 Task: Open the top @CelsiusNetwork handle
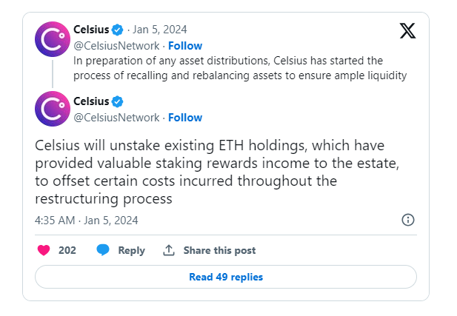pyautogui.click(x=116, y=46)
